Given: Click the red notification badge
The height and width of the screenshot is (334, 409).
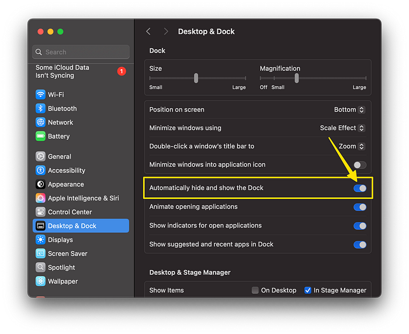Looking at the screenshot, I should pos(122,71).
